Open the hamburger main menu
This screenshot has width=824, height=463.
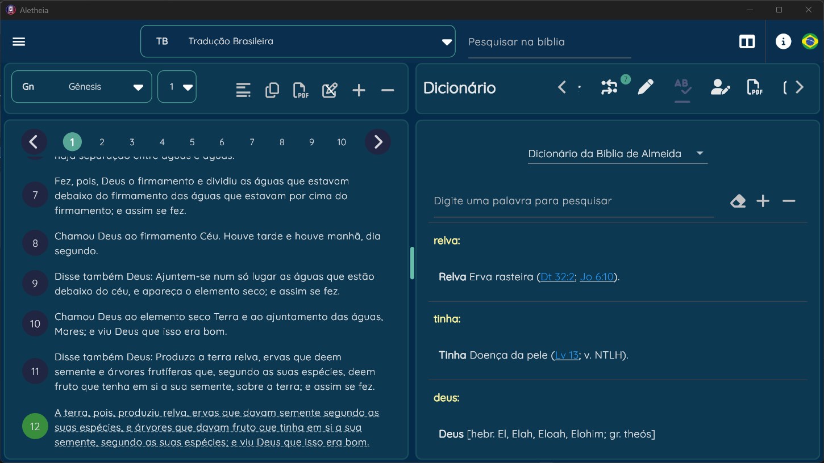19,42
